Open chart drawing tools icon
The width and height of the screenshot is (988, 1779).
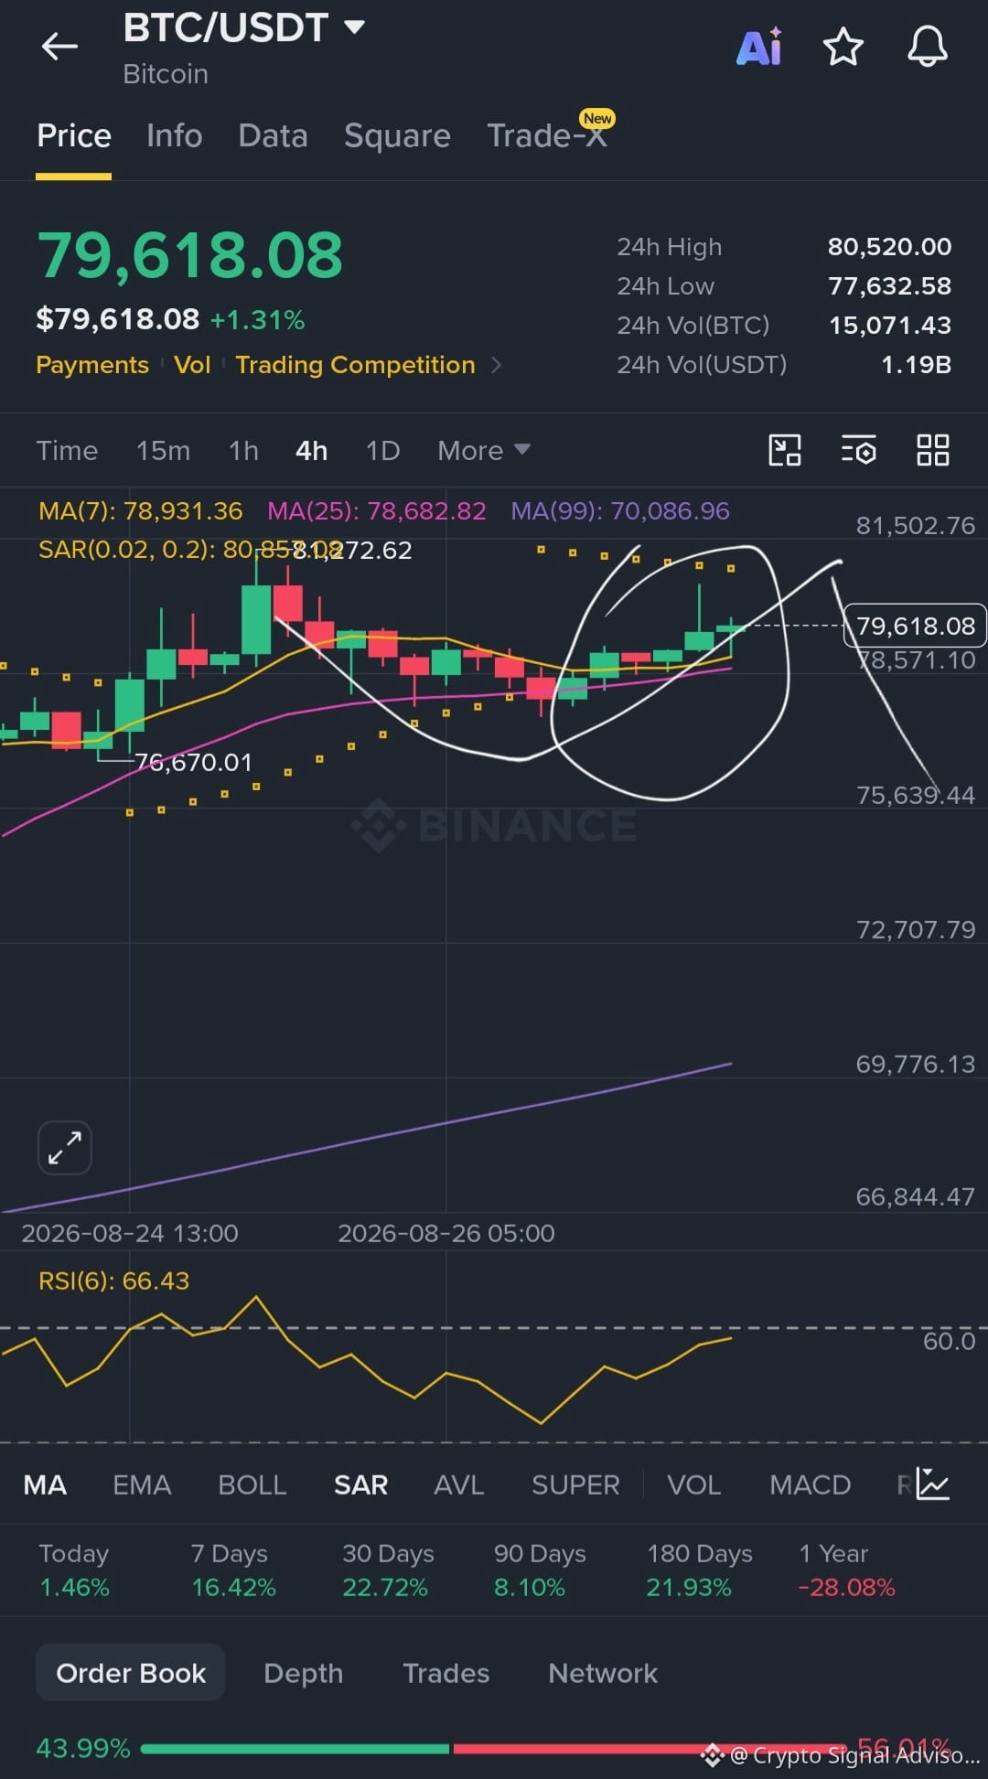click(x=785, y=450)
